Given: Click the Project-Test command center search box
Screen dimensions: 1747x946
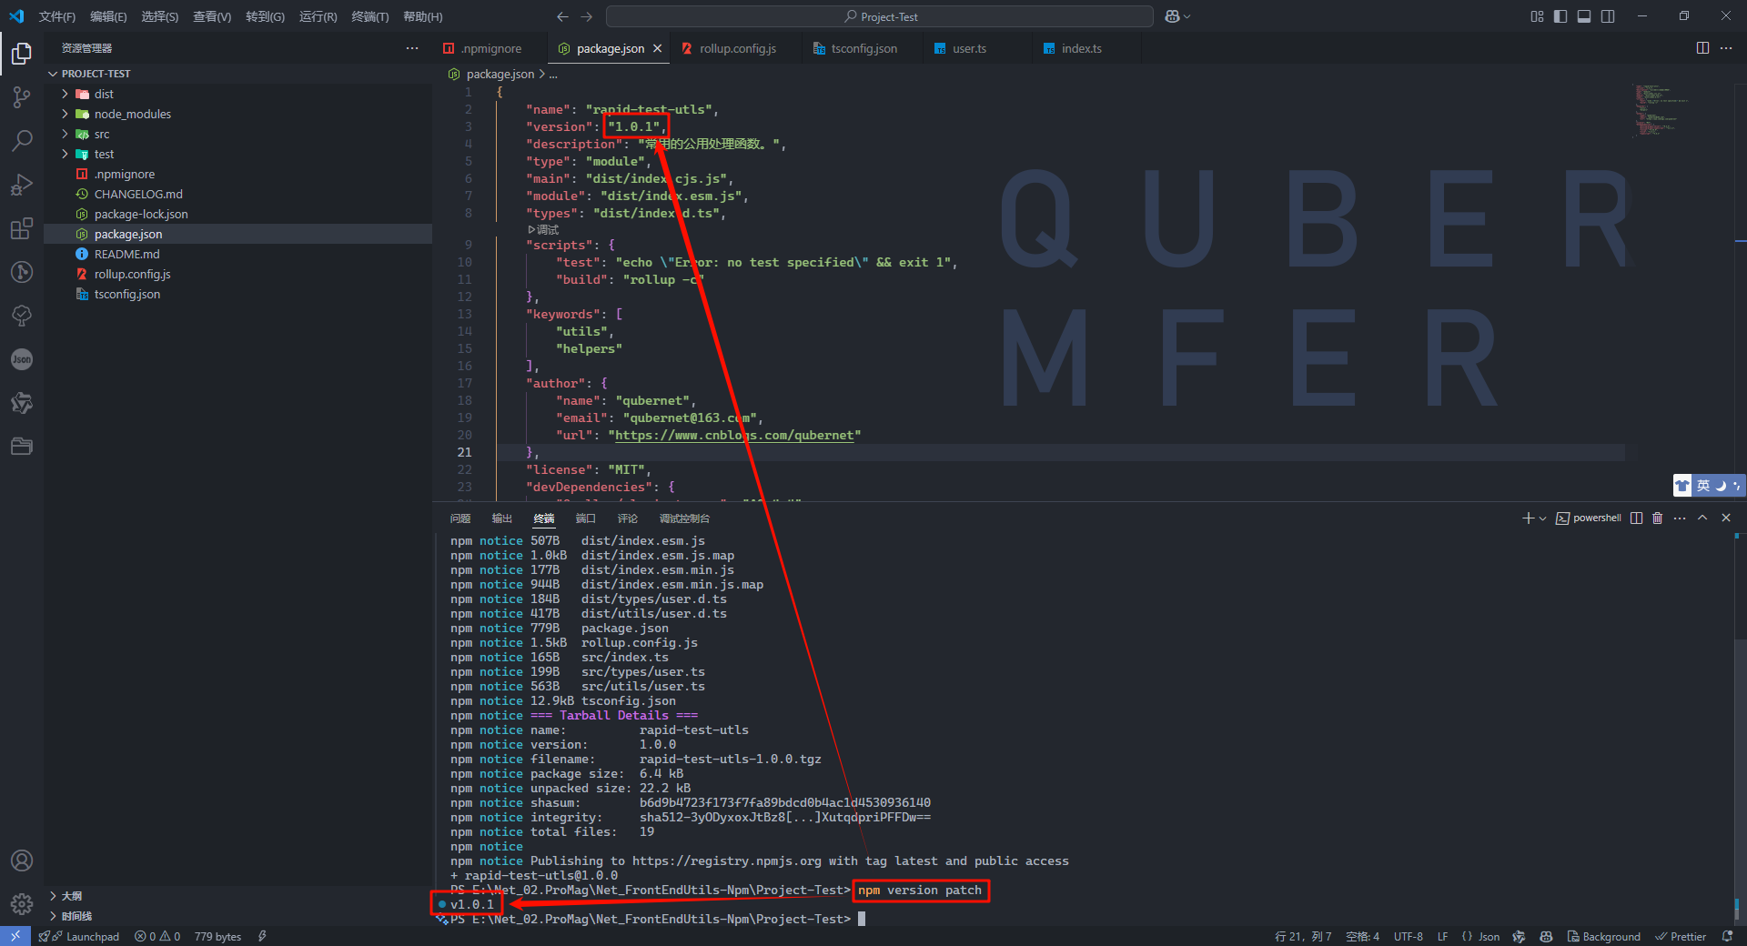Looking at the screenshot, I should (880, 16).
